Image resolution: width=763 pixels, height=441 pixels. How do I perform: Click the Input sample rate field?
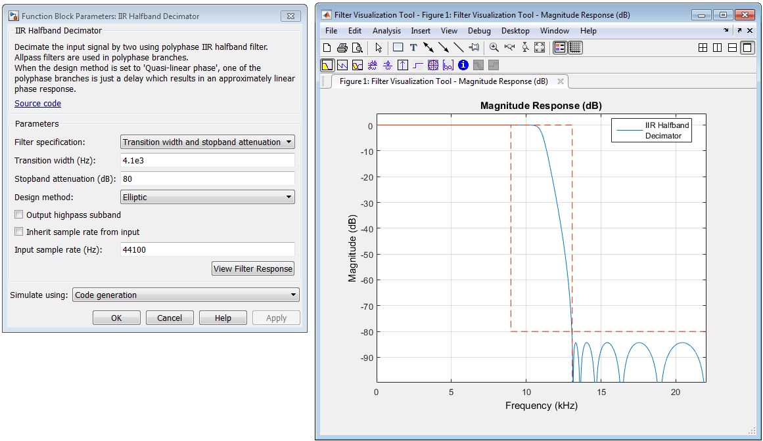(207, 249)
